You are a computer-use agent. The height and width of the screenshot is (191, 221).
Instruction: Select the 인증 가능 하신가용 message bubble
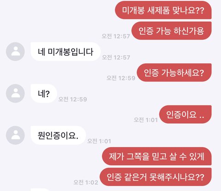tap(172, 31)
